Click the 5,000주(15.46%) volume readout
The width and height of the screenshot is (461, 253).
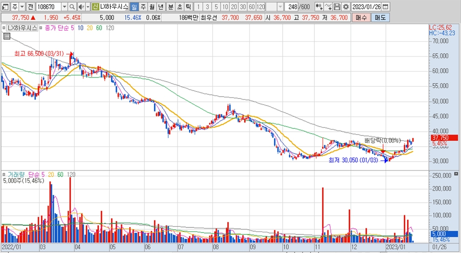[x=24, y=180]
